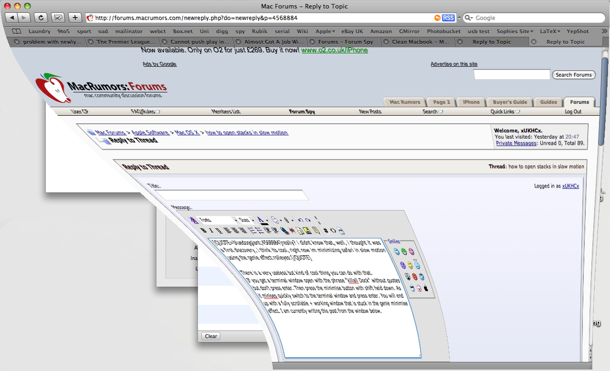Image resolution: width=610 pixels, height=371 pixels.
Task: Toggle Underline in the message editor
Action: click(x=218, y=231)
